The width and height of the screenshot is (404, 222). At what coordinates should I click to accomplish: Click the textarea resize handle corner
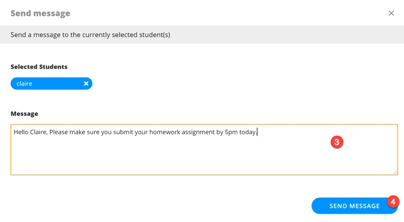[395, 172]
